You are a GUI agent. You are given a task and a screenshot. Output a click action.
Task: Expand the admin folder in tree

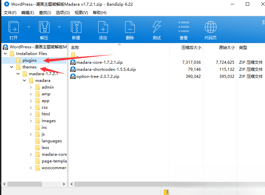[31, 87]
